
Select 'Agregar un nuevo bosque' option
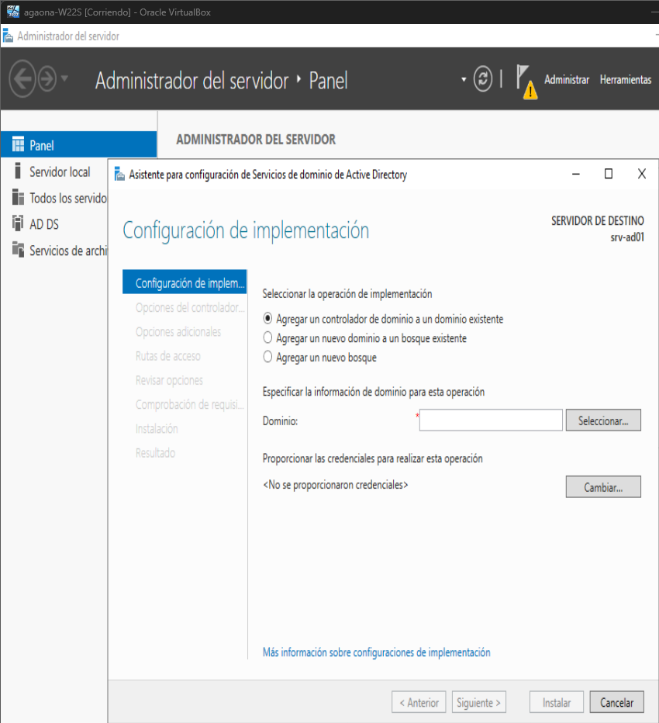[x=268, y=358]
